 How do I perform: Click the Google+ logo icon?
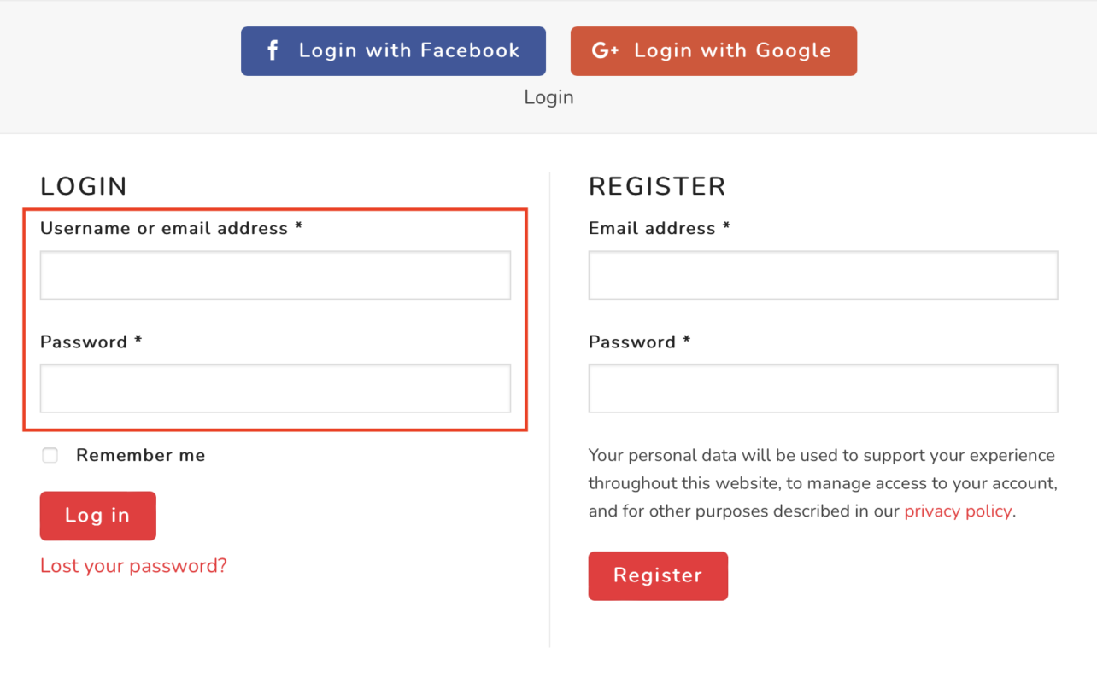[x=605, y=50]
